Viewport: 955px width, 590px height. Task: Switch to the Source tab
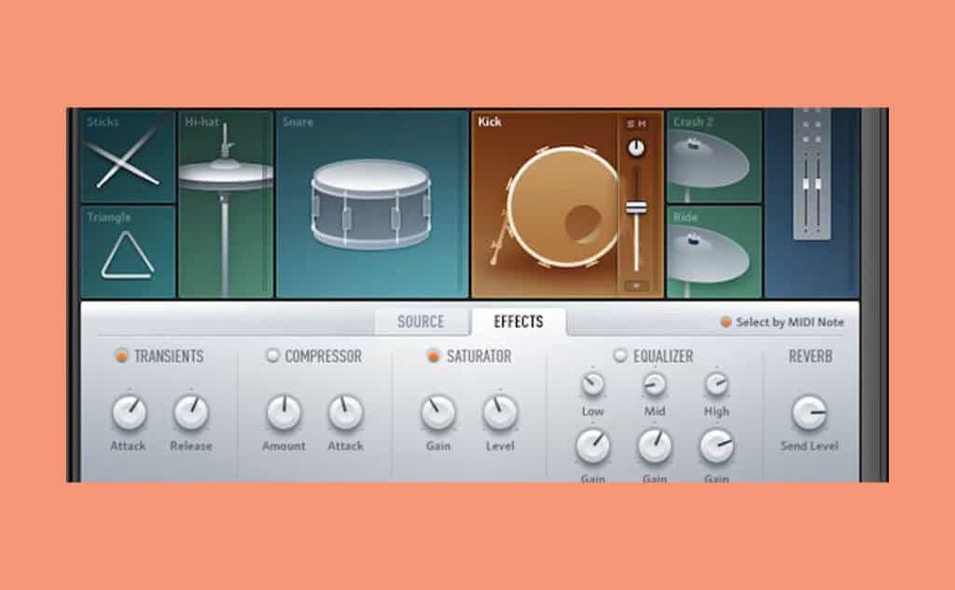[421, 322]
